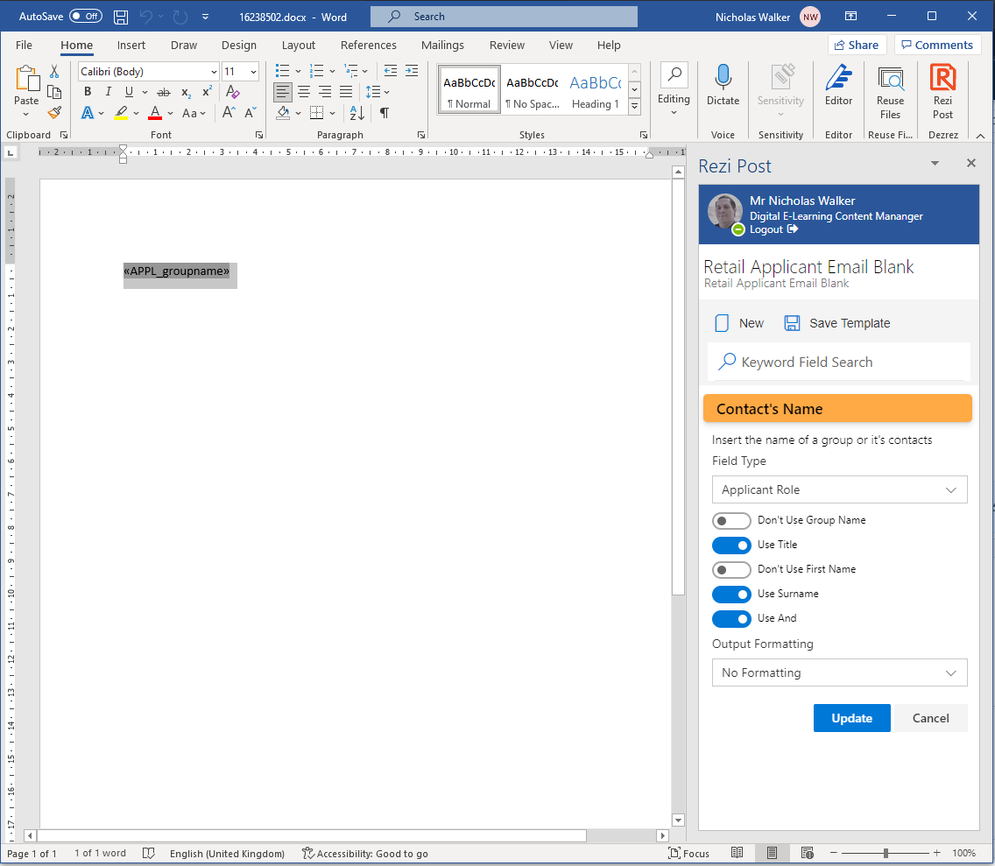
Task: Decrease indent
Action: coord(391,71)
